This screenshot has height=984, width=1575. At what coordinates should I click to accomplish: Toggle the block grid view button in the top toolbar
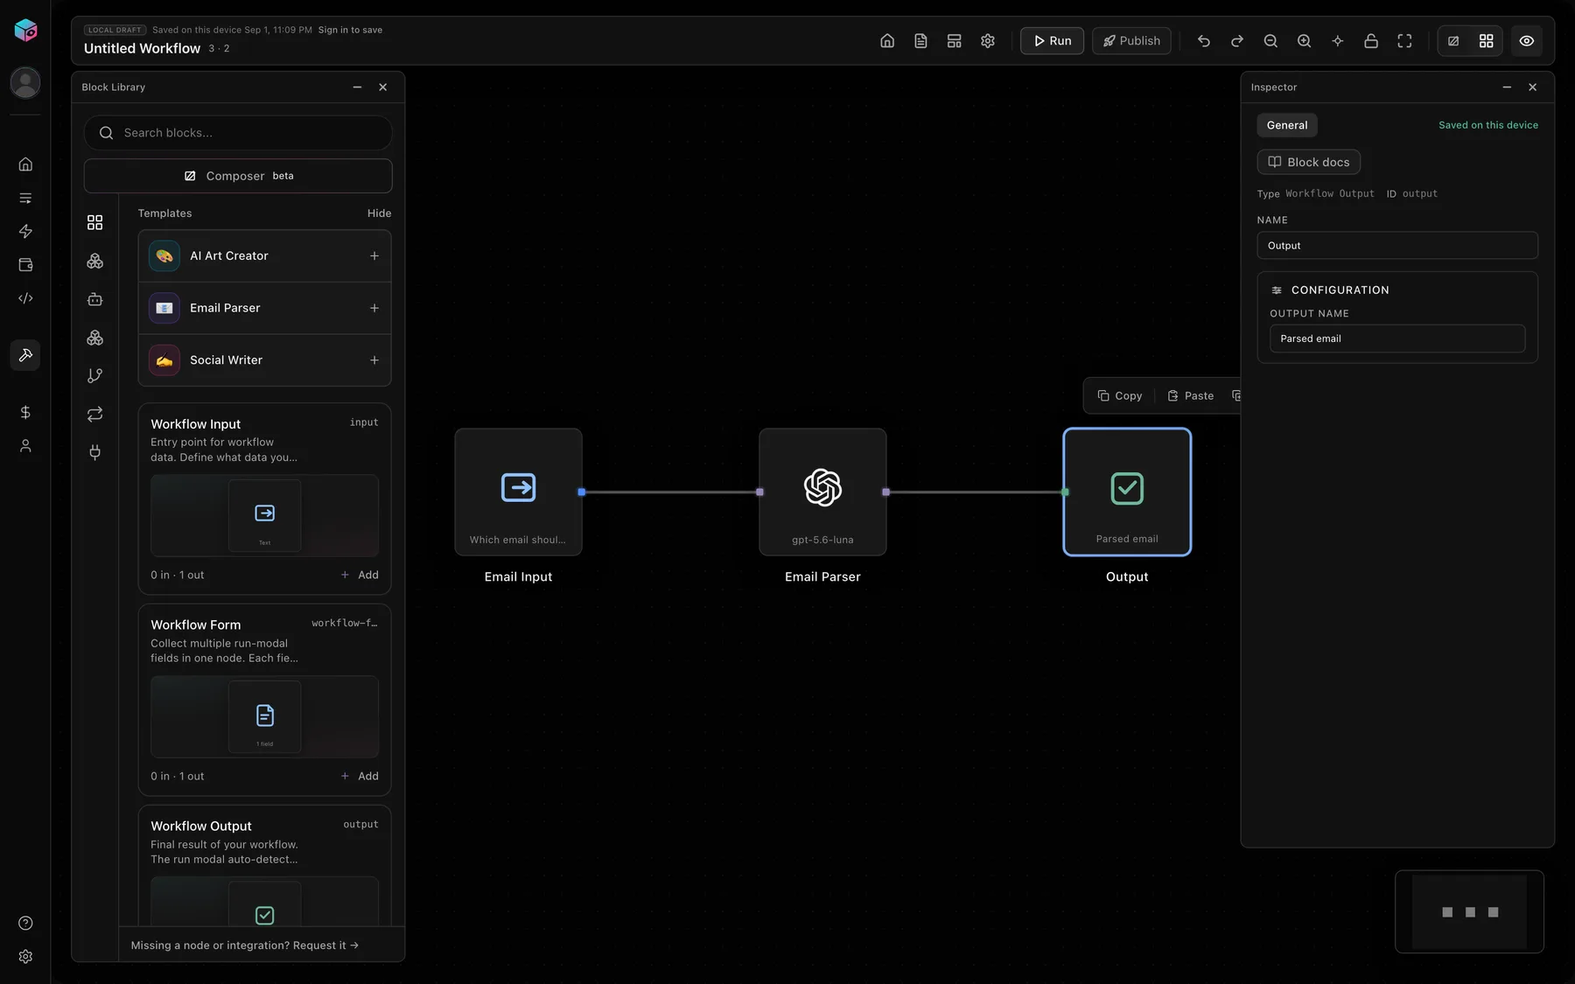(x=1486, y=41)
